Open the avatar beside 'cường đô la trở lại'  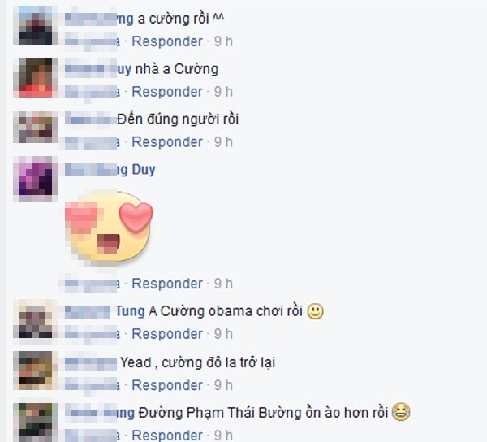(36, 370)
